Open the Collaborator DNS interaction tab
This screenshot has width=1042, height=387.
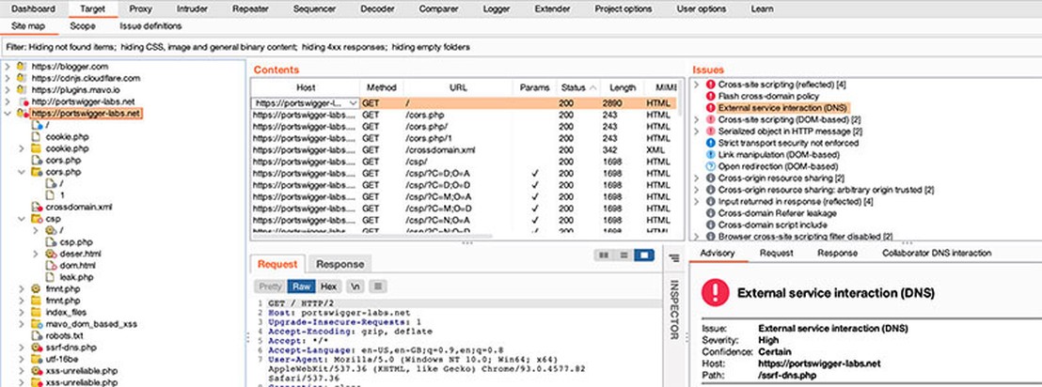[937, 253]
